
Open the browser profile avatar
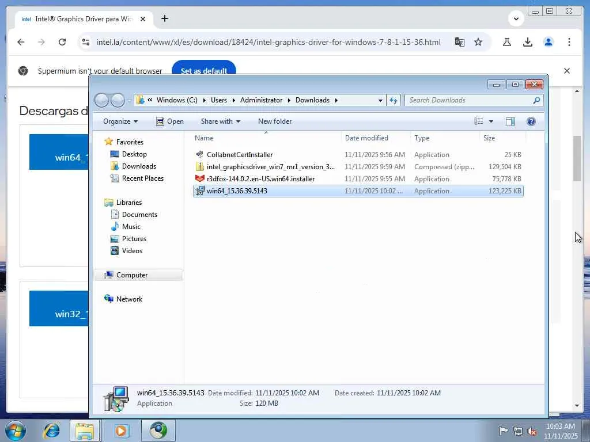pyautogui.click(x=549, y=42)
